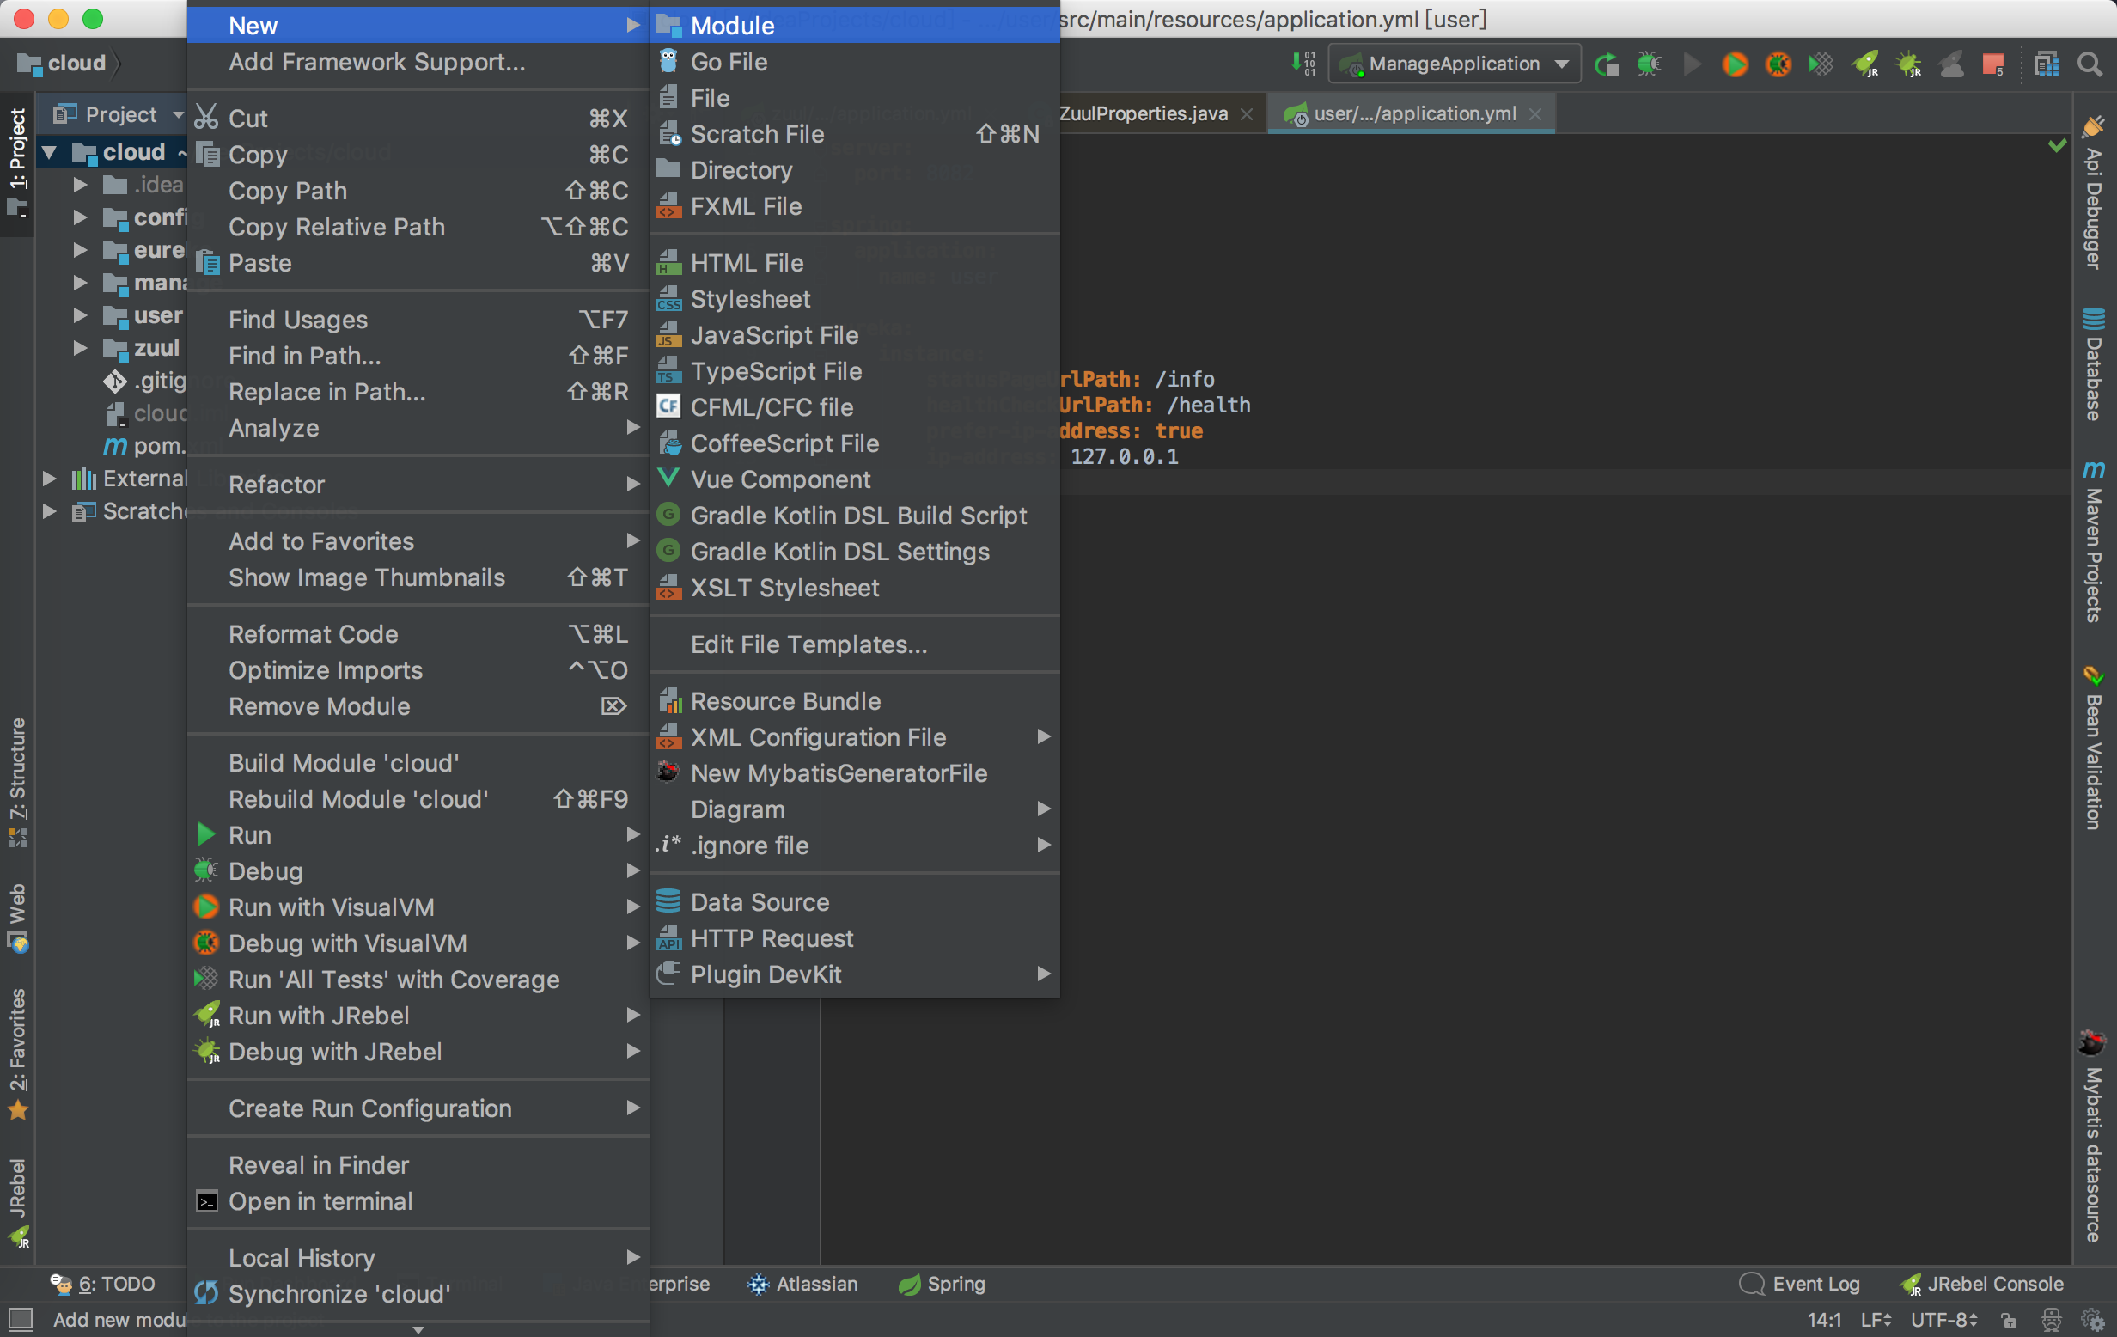
Task: Toggle the tool window bars button in the bottom-left corner
Action: pyautogui.click(x=21, y=1319)
